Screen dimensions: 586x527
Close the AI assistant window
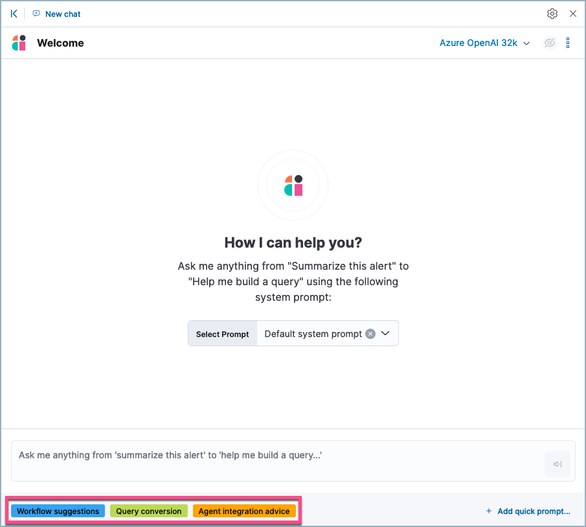point(572,14)
